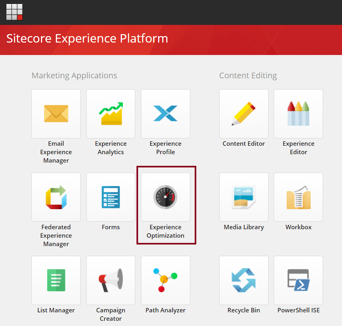Launch the Experience Analytics app icon
Screen dimensions: 342x326
(111, 114)
